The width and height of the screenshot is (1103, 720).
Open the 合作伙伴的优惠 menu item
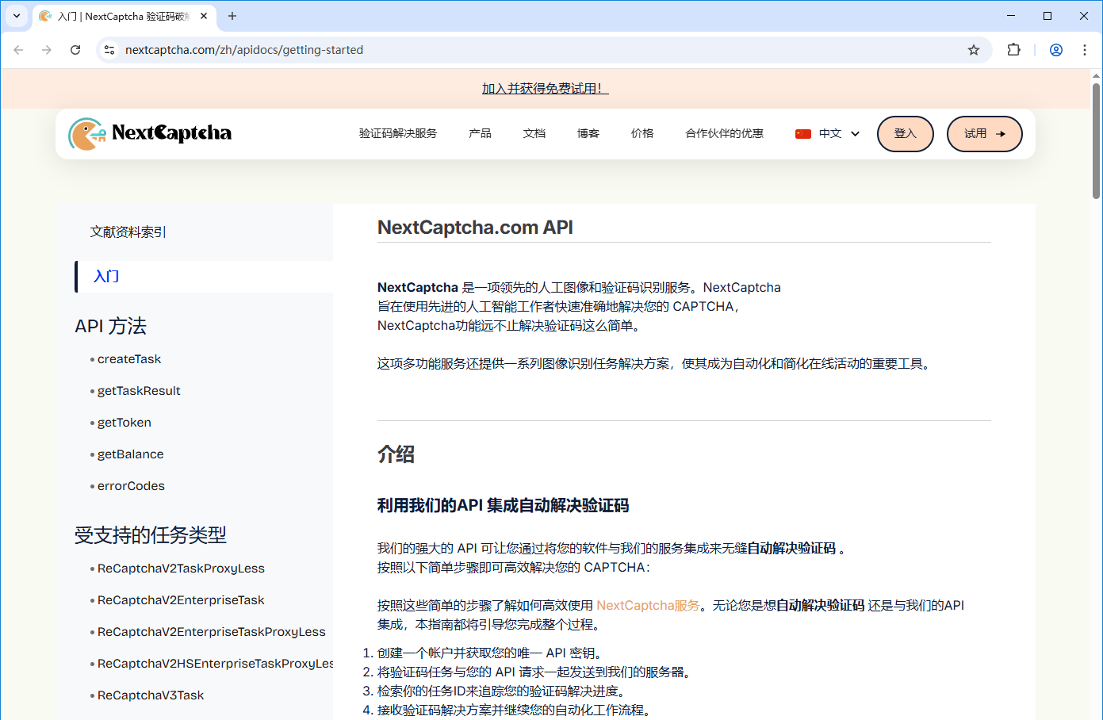tap(725, 133)
